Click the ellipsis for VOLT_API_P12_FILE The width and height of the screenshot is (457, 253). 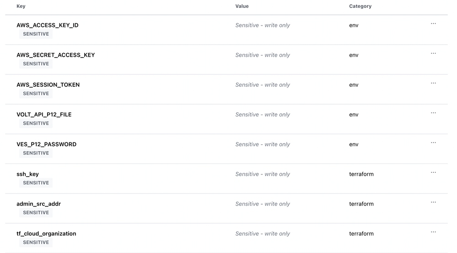pyautogui.click(x=433, y=113)
